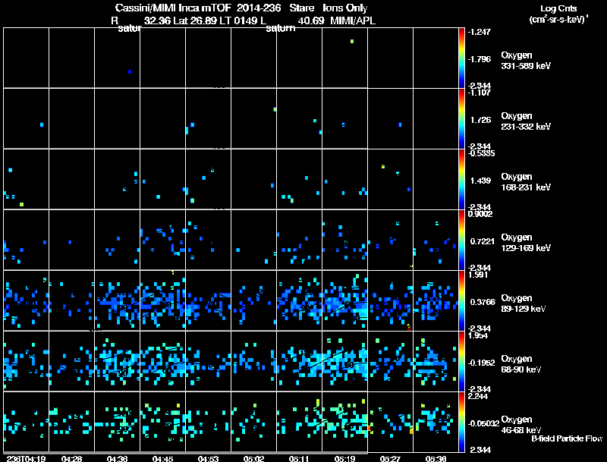Viewport: 607px width, 462px height.
Task: Click the color bar for Oxygen 231-332 keV
Action: 462,119
